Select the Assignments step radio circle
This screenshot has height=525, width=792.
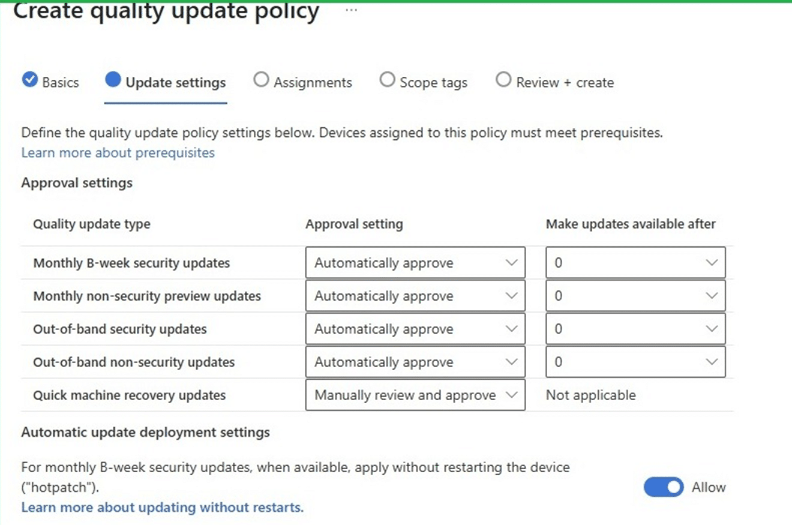coord(261,79)
